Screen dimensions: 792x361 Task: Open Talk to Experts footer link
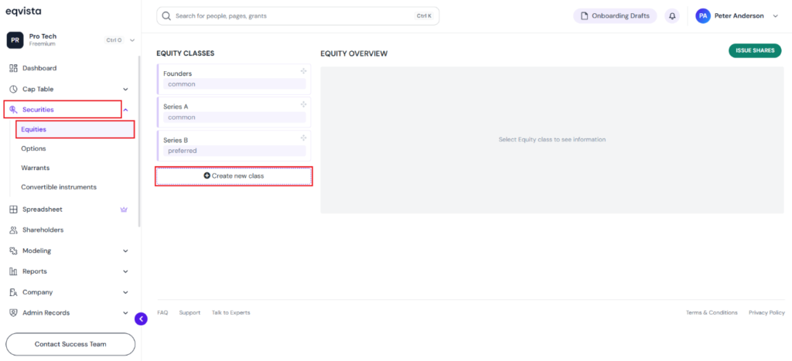click(230, 312)
